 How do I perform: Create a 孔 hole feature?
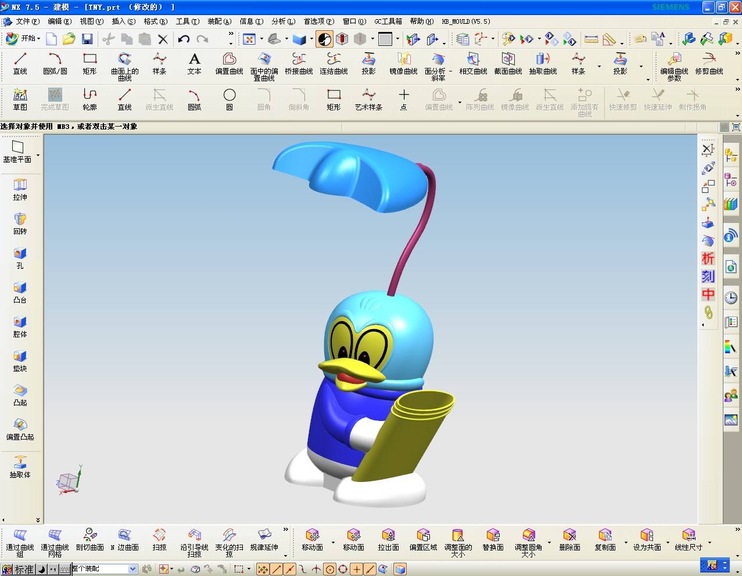point(20,258)
